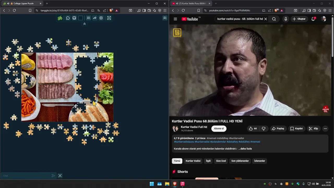Screen dimensions: 334x188
Task: Like the video with thumbs up
Action: [x=253, y=128]
